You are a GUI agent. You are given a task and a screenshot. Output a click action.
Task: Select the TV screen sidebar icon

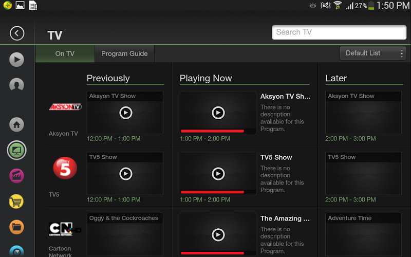(17, 151)
